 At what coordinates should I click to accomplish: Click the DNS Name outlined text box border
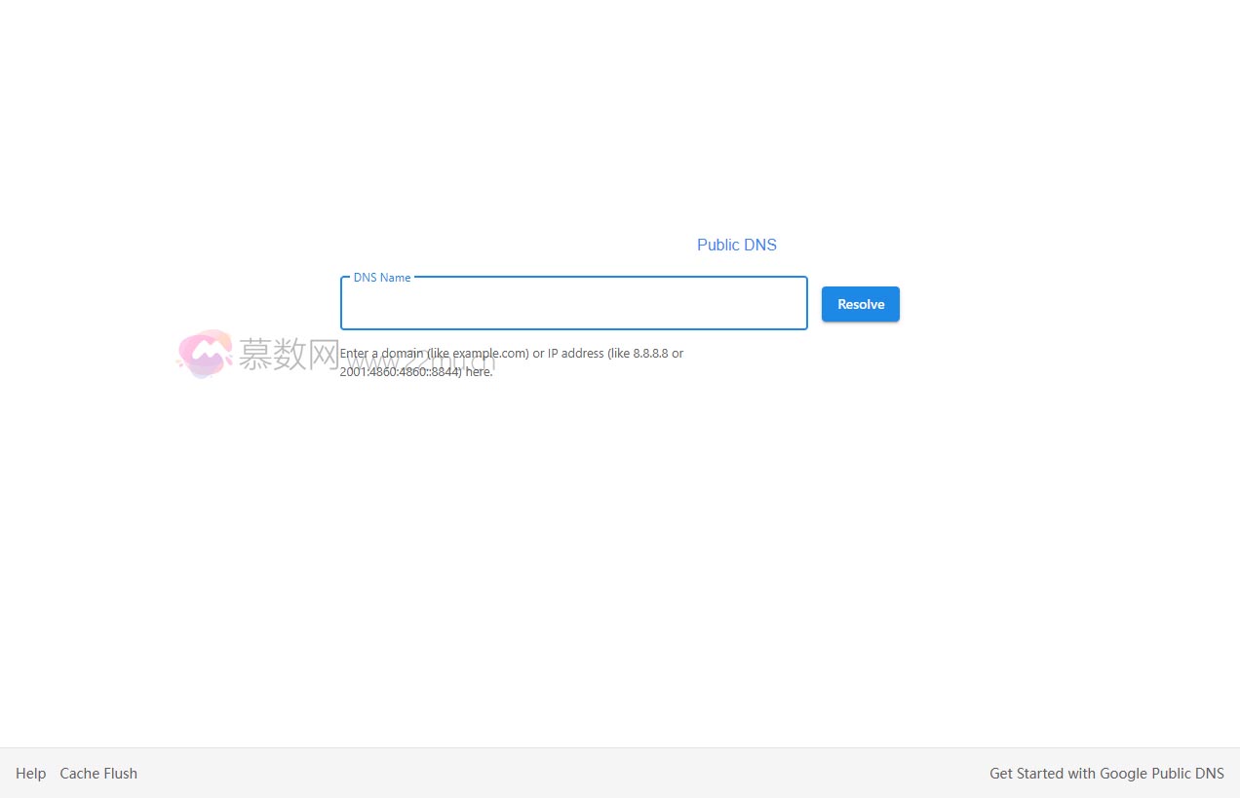click(x=573, y=329)
